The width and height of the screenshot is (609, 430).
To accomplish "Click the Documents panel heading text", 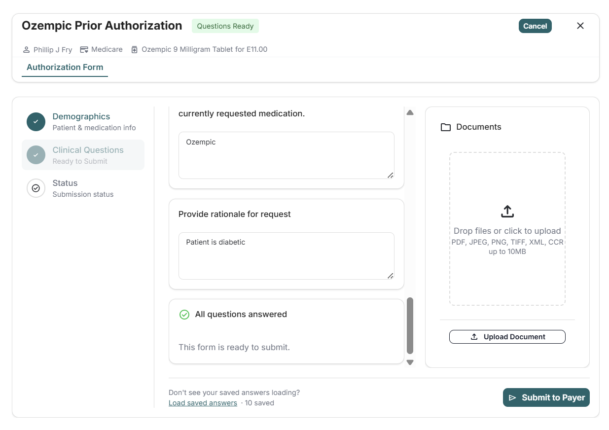I will (x=479, y=127).
